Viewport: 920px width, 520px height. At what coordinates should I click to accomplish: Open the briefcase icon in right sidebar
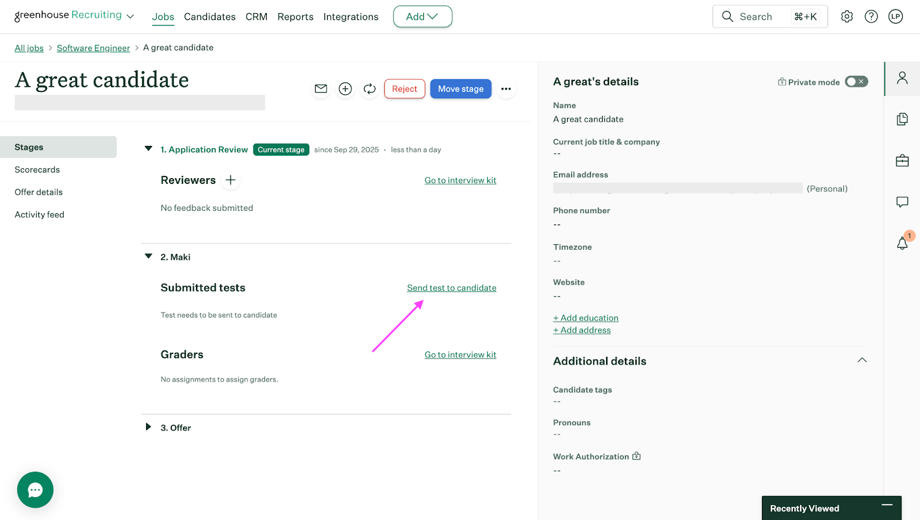(x=902, y=160)
